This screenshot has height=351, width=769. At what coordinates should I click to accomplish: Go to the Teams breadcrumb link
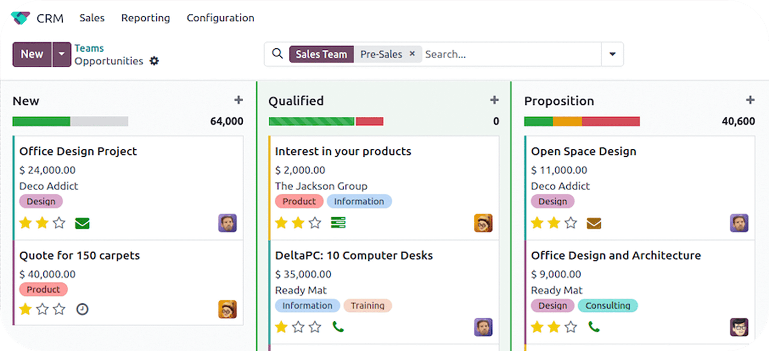[89, 48]
